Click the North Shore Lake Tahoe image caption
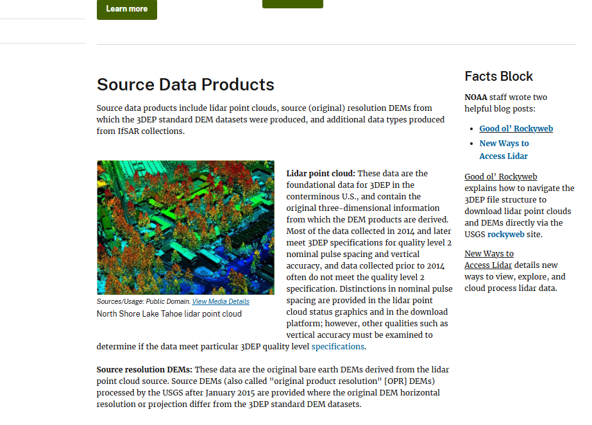 (169, 313)
